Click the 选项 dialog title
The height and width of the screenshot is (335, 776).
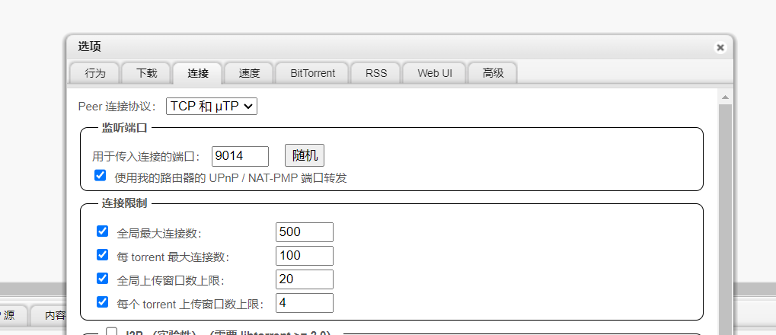pyautogui.click(x=90, y=47)
